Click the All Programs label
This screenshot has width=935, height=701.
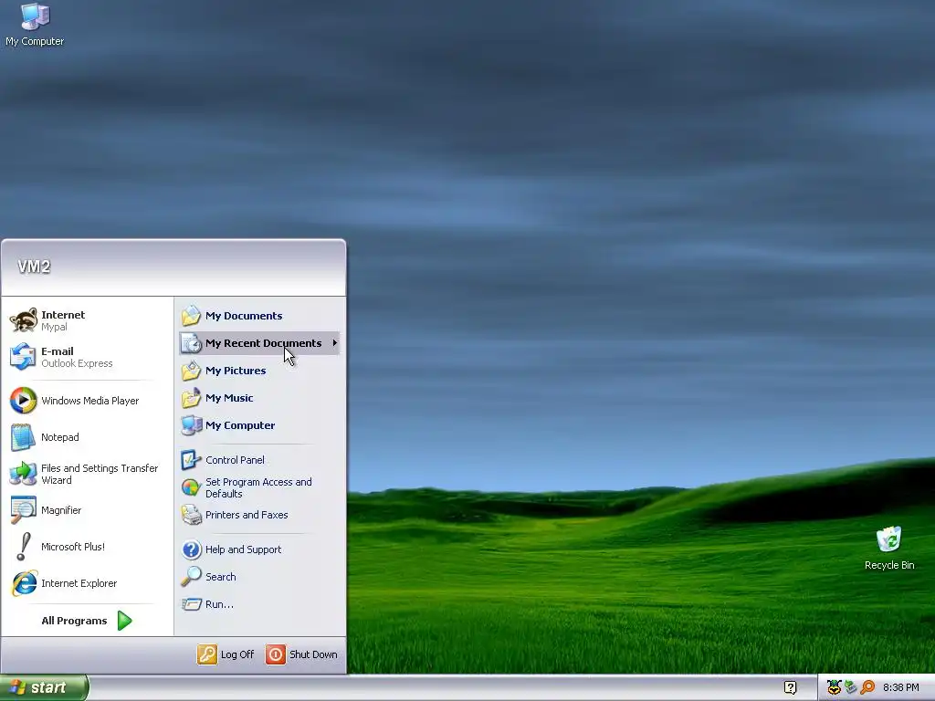[74, 621]
